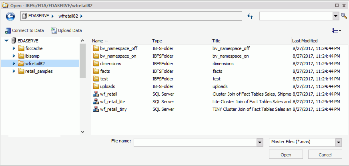Open the File name dropdown arrow
The image size is (349, 166).
pyautogui.click(x=258, y=142)
